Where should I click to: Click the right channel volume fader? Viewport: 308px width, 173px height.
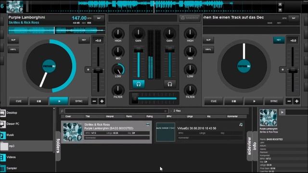click(x=170, y=49)
